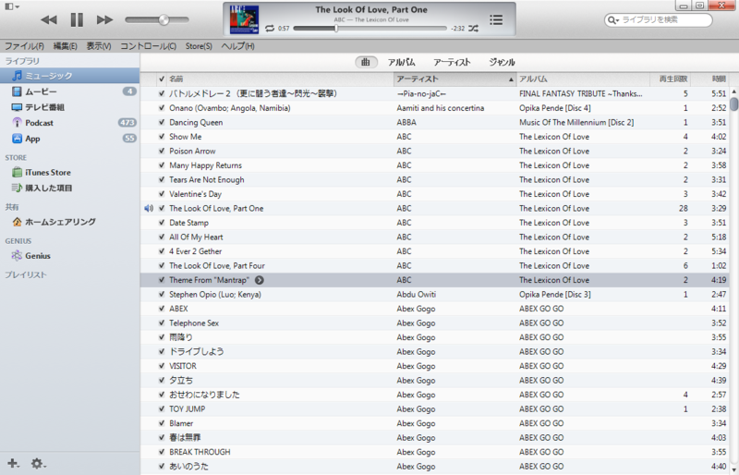Select the ミュージック library icon
This screenshot has height=475, width=739.
(17, 76)
